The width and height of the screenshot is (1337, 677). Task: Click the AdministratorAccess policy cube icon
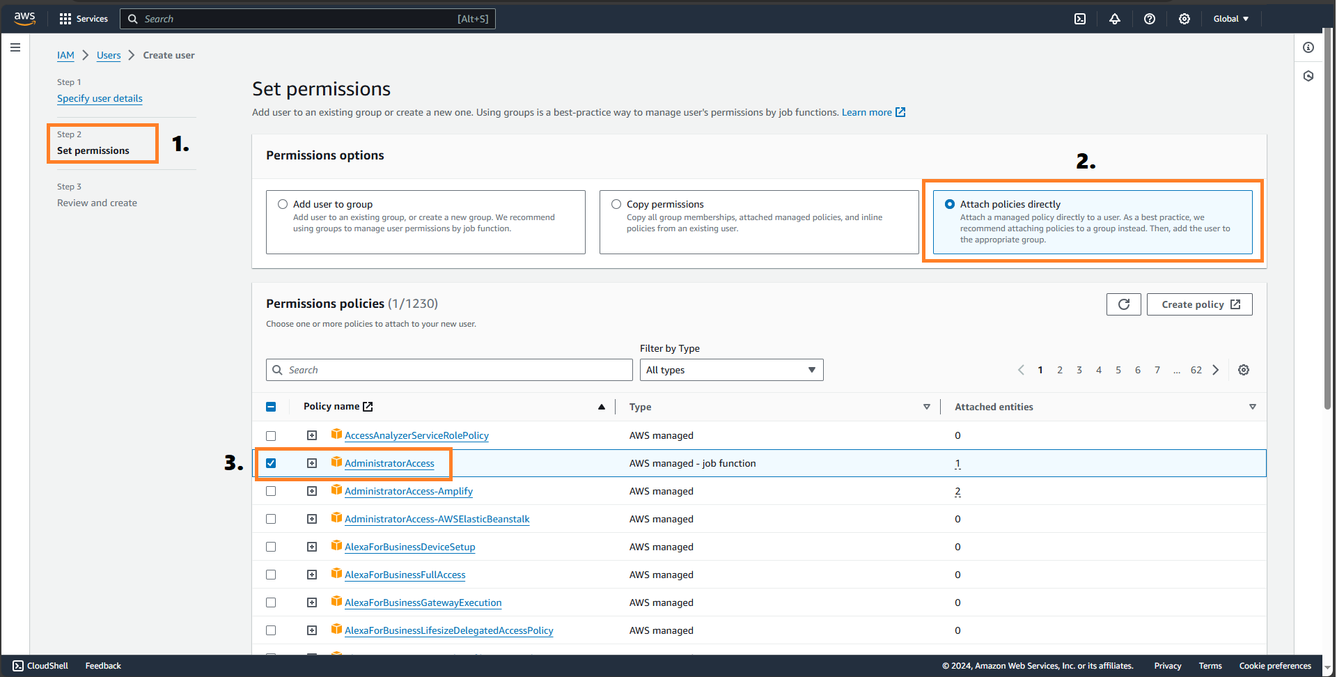(x=336, y=462)
